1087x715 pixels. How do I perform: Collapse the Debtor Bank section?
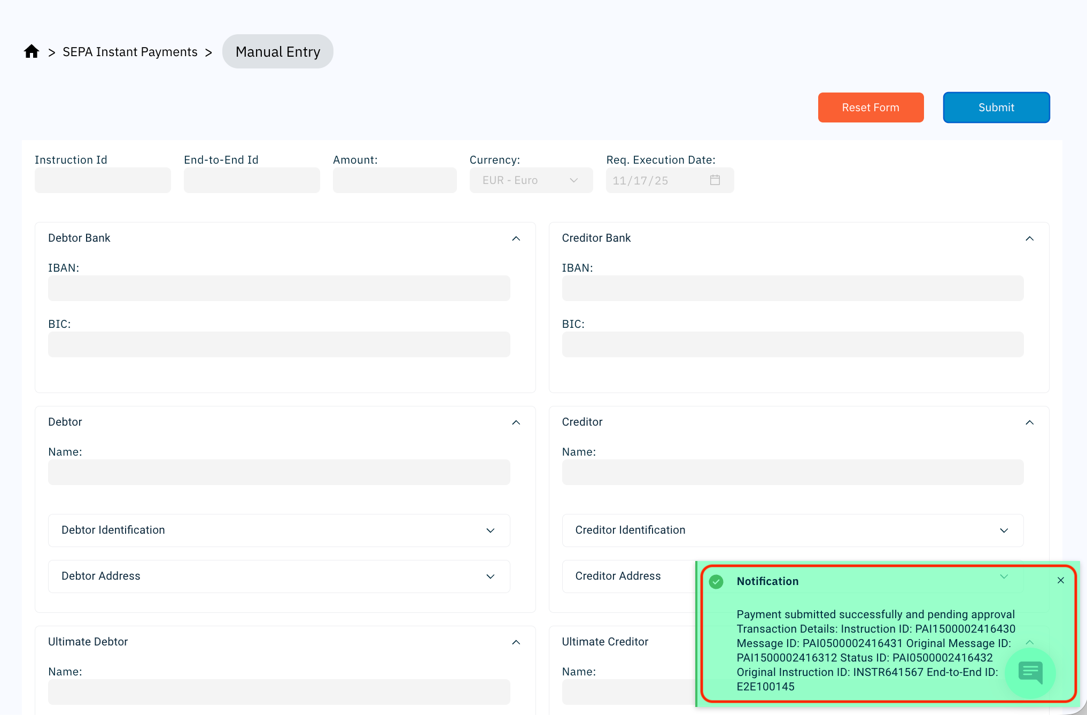pos(516,239)
